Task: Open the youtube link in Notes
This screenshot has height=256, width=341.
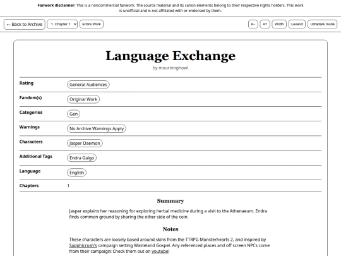Action: pyautogui.click(x=160, y=251)
